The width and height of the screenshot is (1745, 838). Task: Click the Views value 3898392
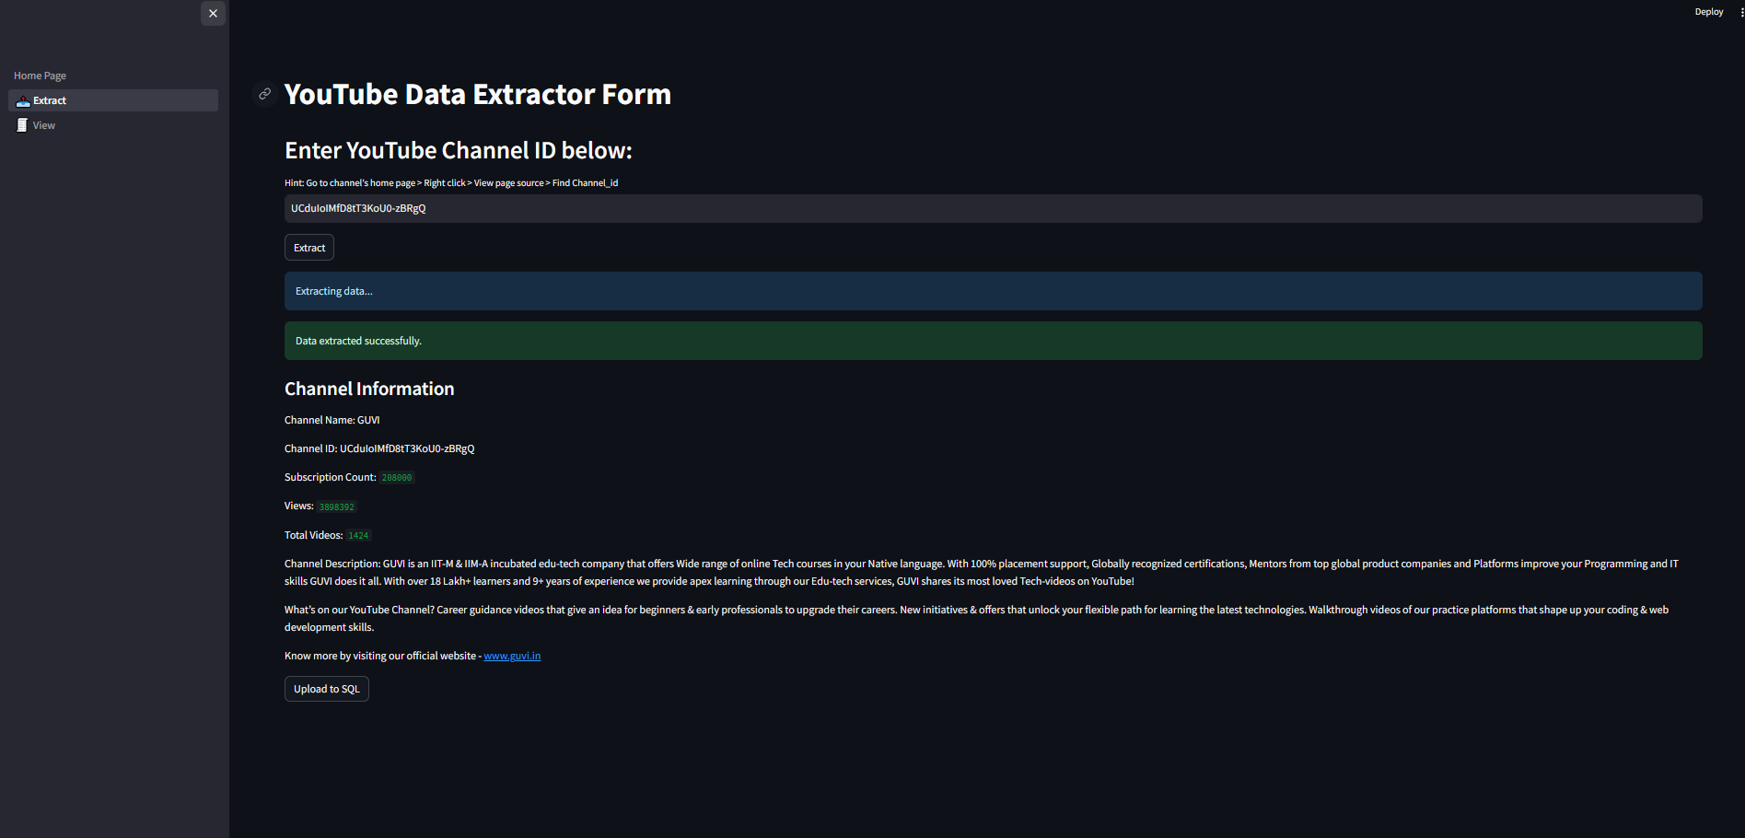click(x=336, y=506)
